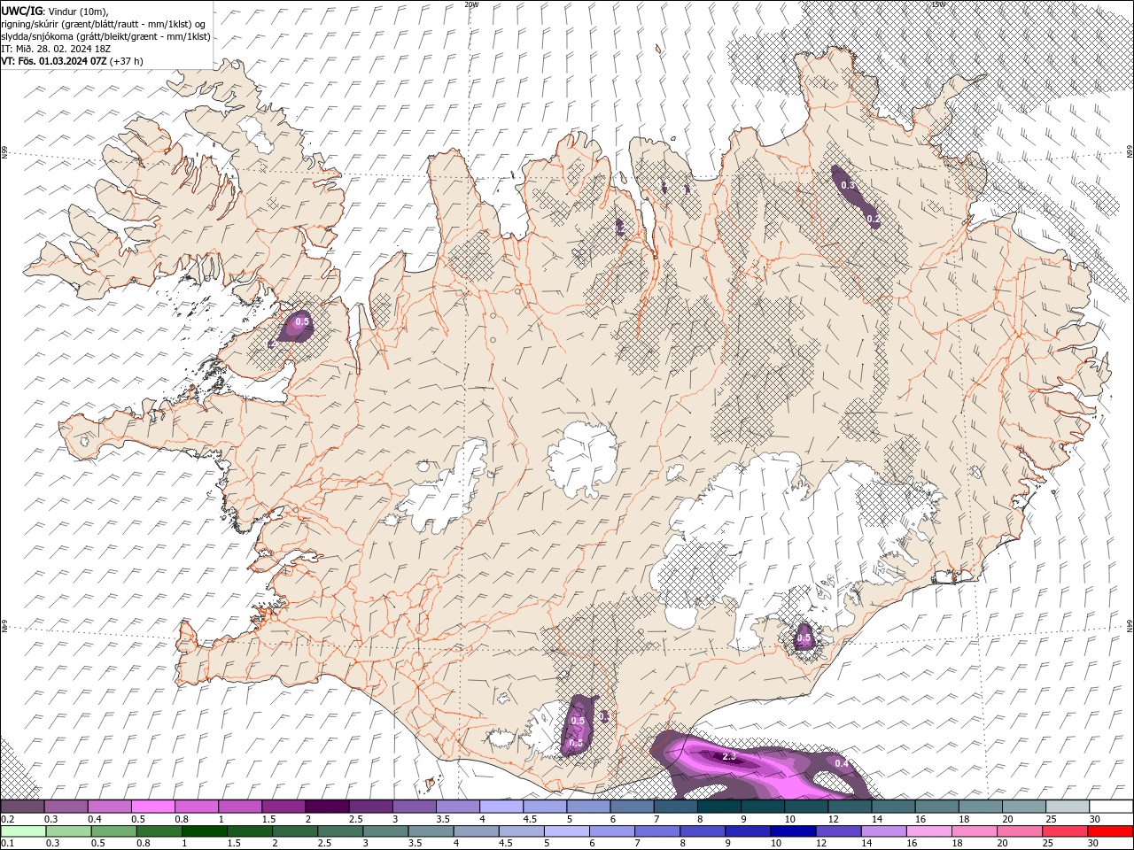Click the 'IT: Mið. 28. 02. 2024 18Z' line

[x=55, y=49]
